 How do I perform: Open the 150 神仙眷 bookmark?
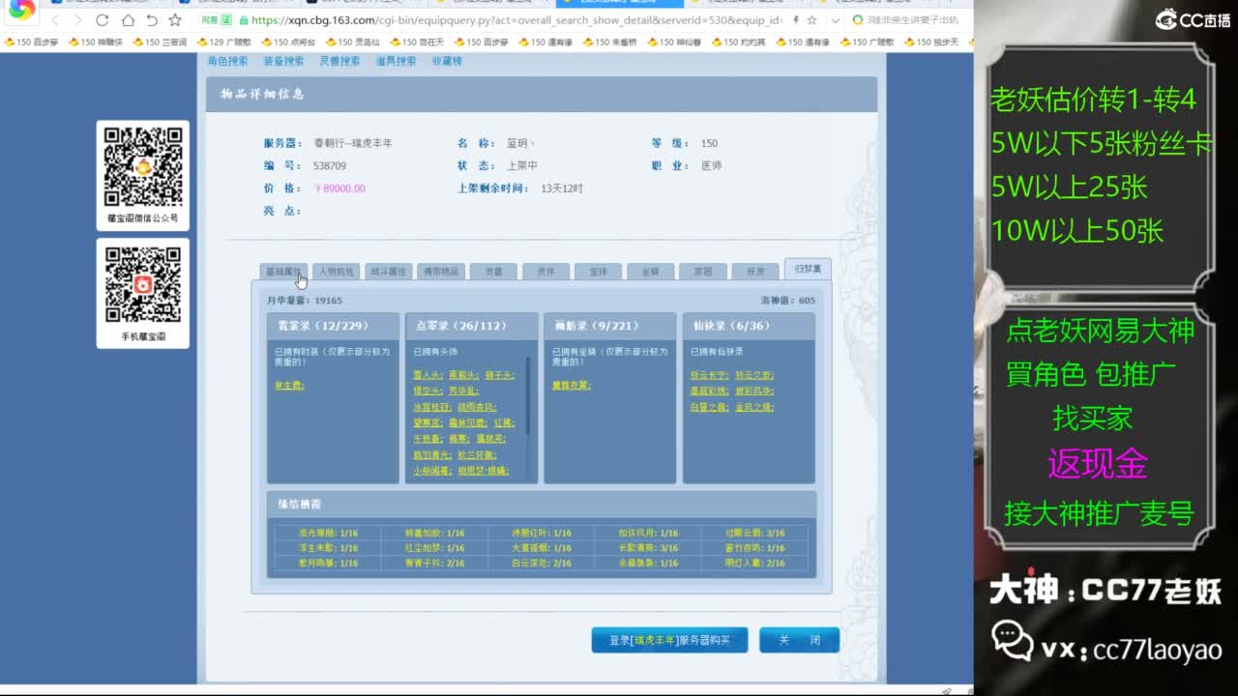(x=673, y=43)
